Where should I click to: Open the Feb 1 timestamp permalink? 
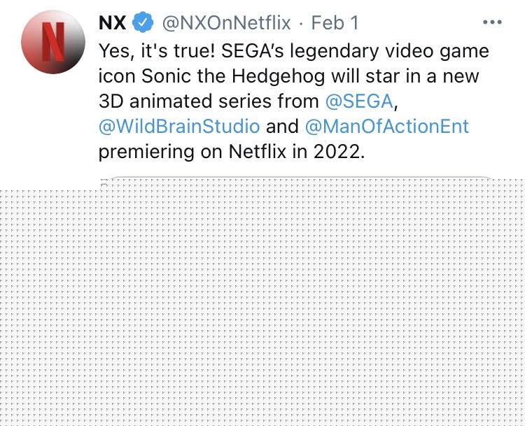(335, 23)
